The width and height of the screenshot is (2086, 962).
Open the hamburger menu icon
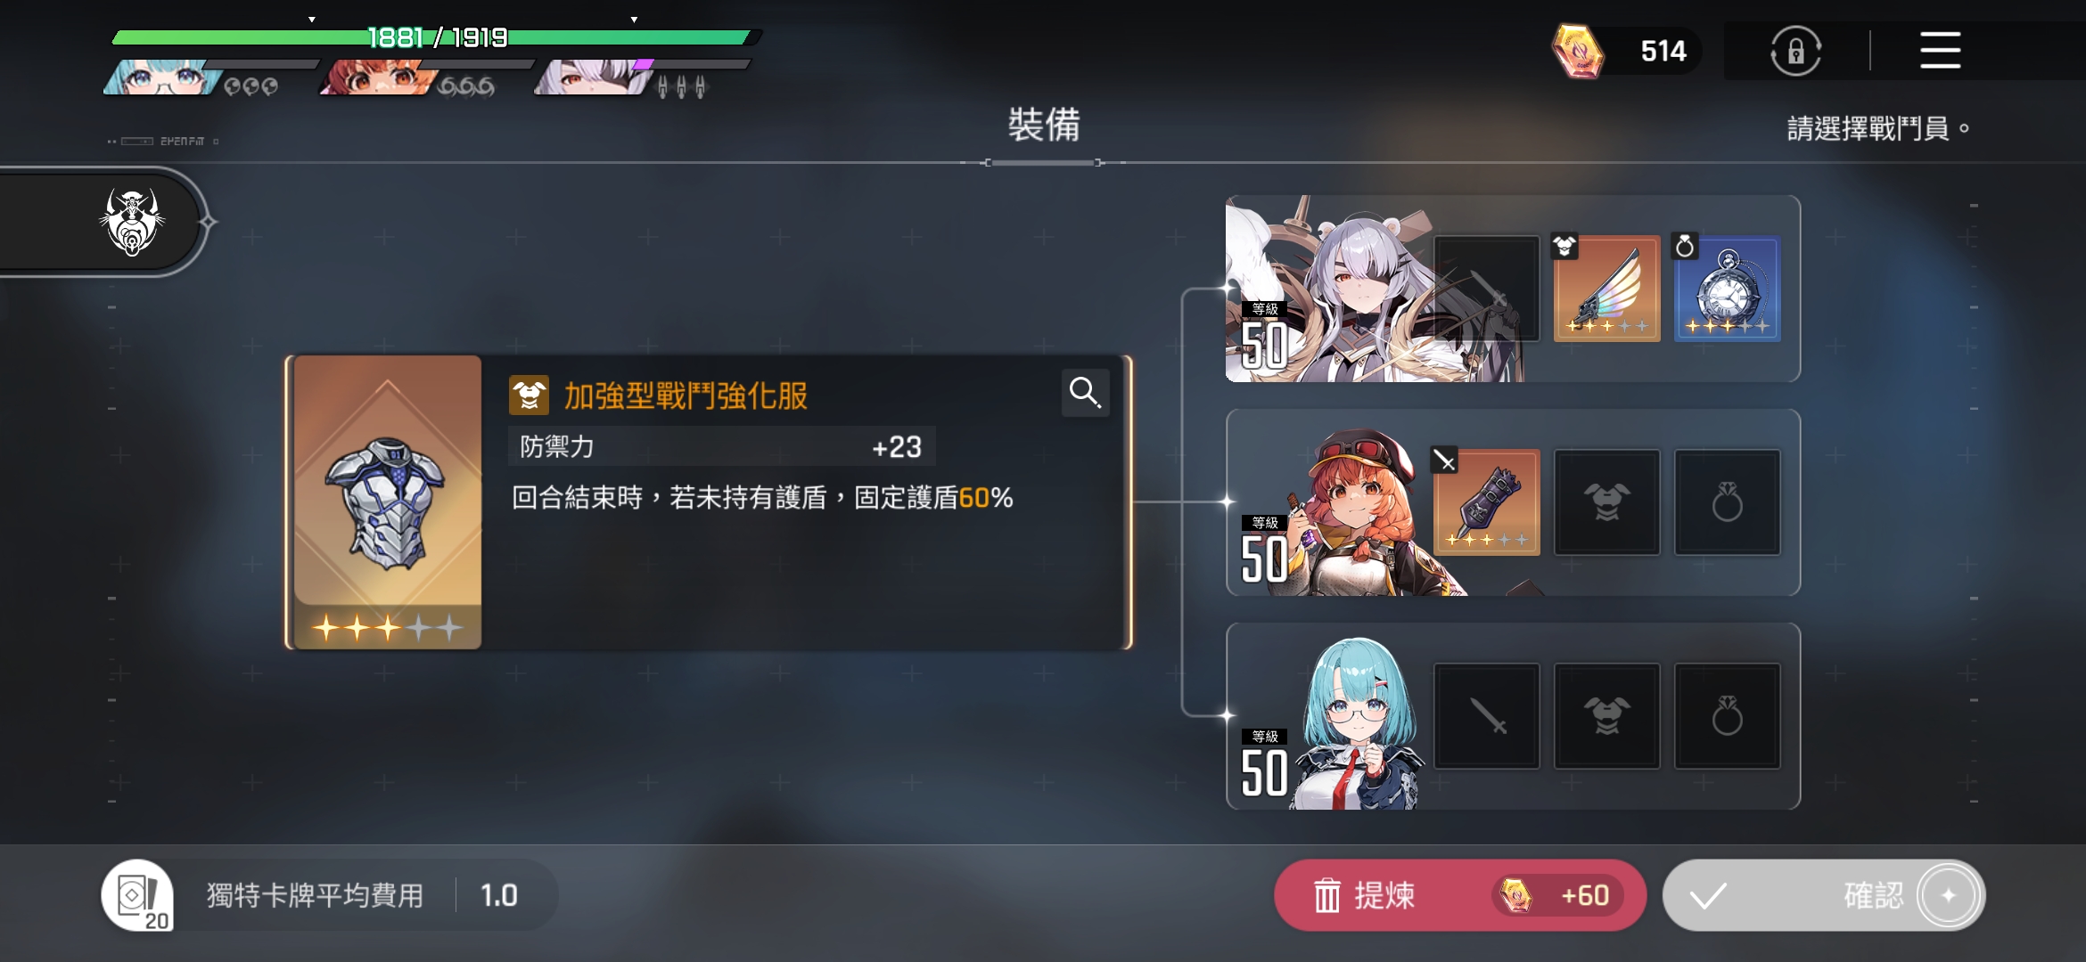[x=1940, y=50]
